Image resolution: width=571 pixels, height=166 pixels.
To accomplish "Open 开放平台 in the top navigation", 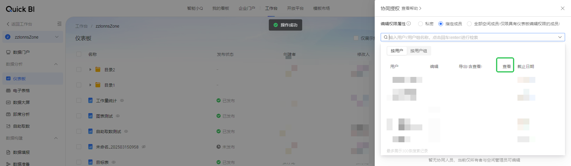I will pos(295,8).
